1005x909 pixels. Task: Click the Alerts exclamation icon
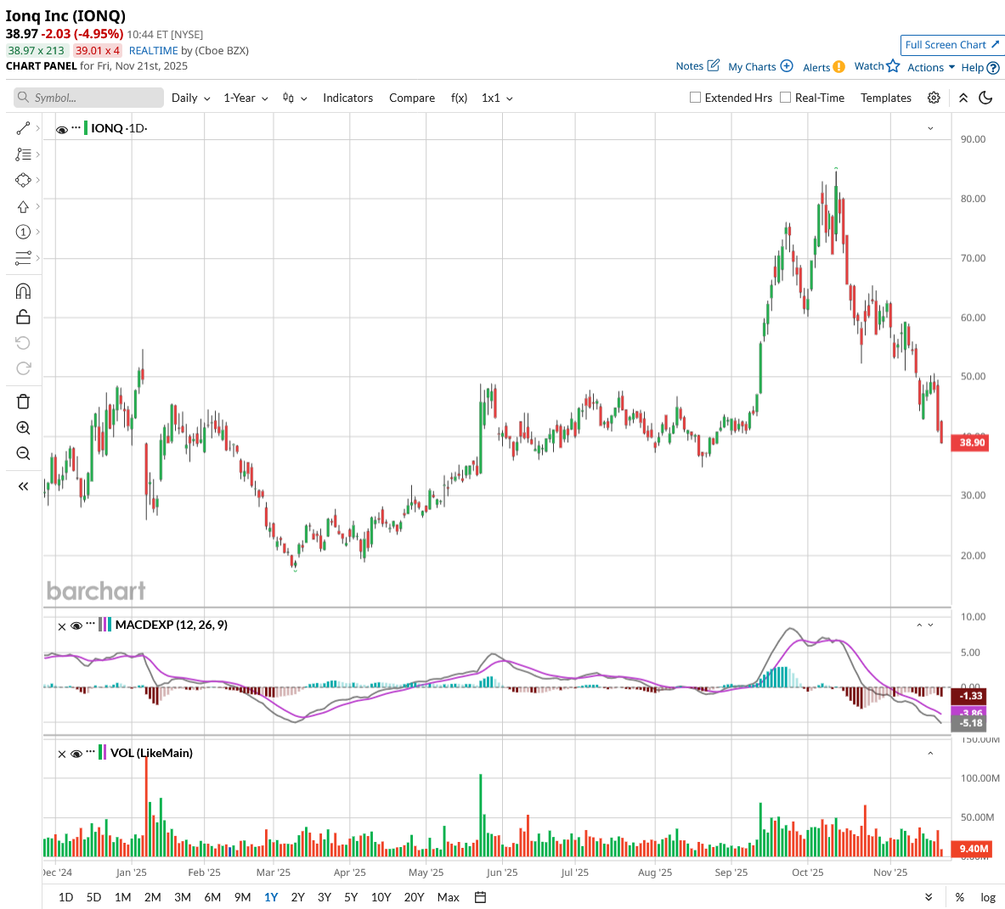point(838,66)
